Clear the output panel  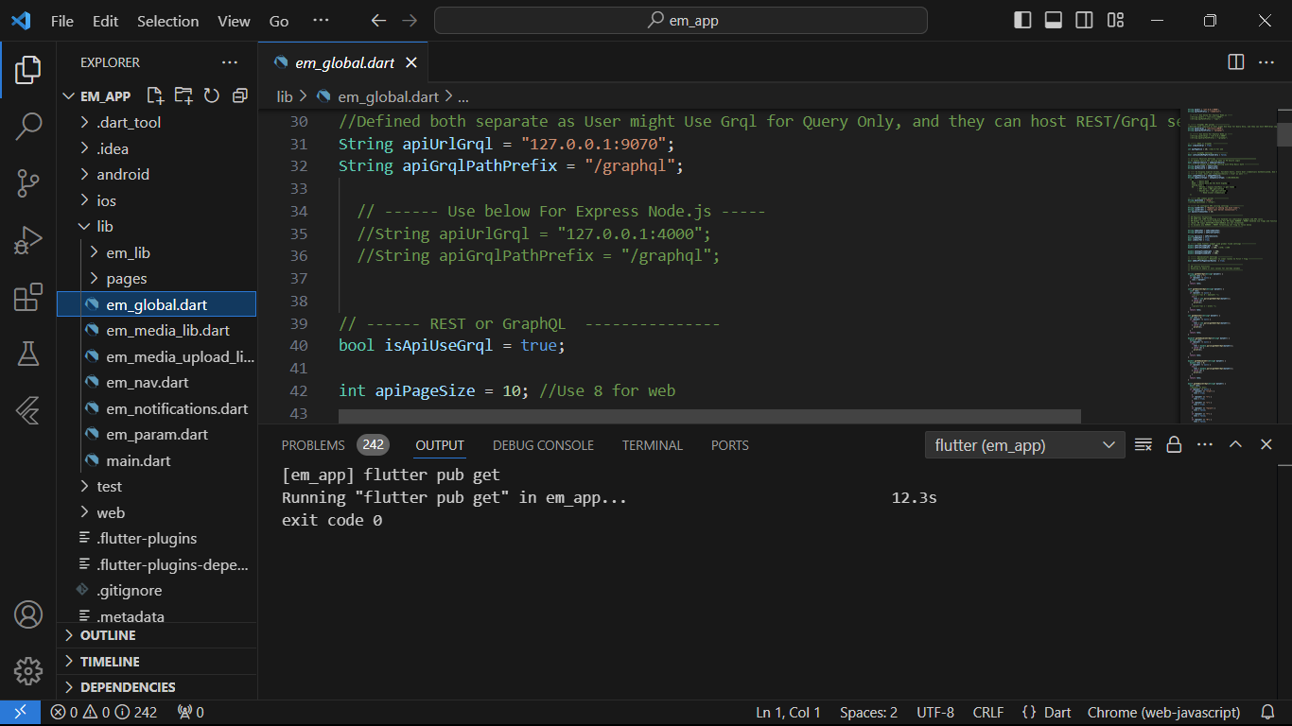pyautogui.click(x=1144, y=444)
